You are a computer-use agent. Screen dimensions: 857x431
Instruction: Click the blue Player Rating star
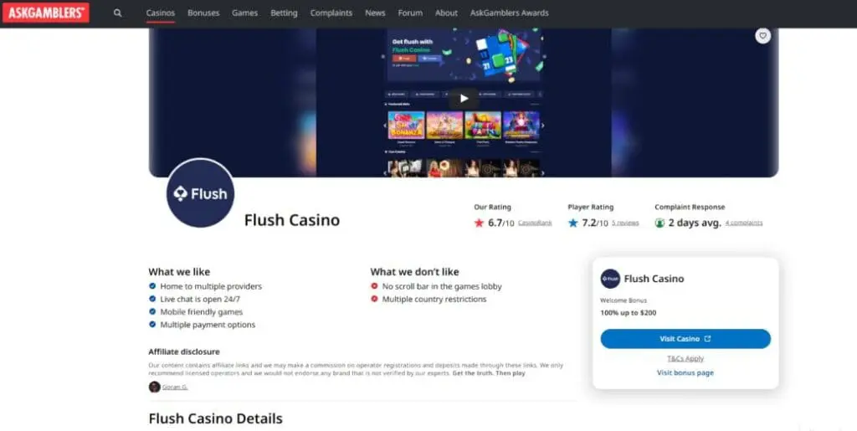tap(572, 223)
